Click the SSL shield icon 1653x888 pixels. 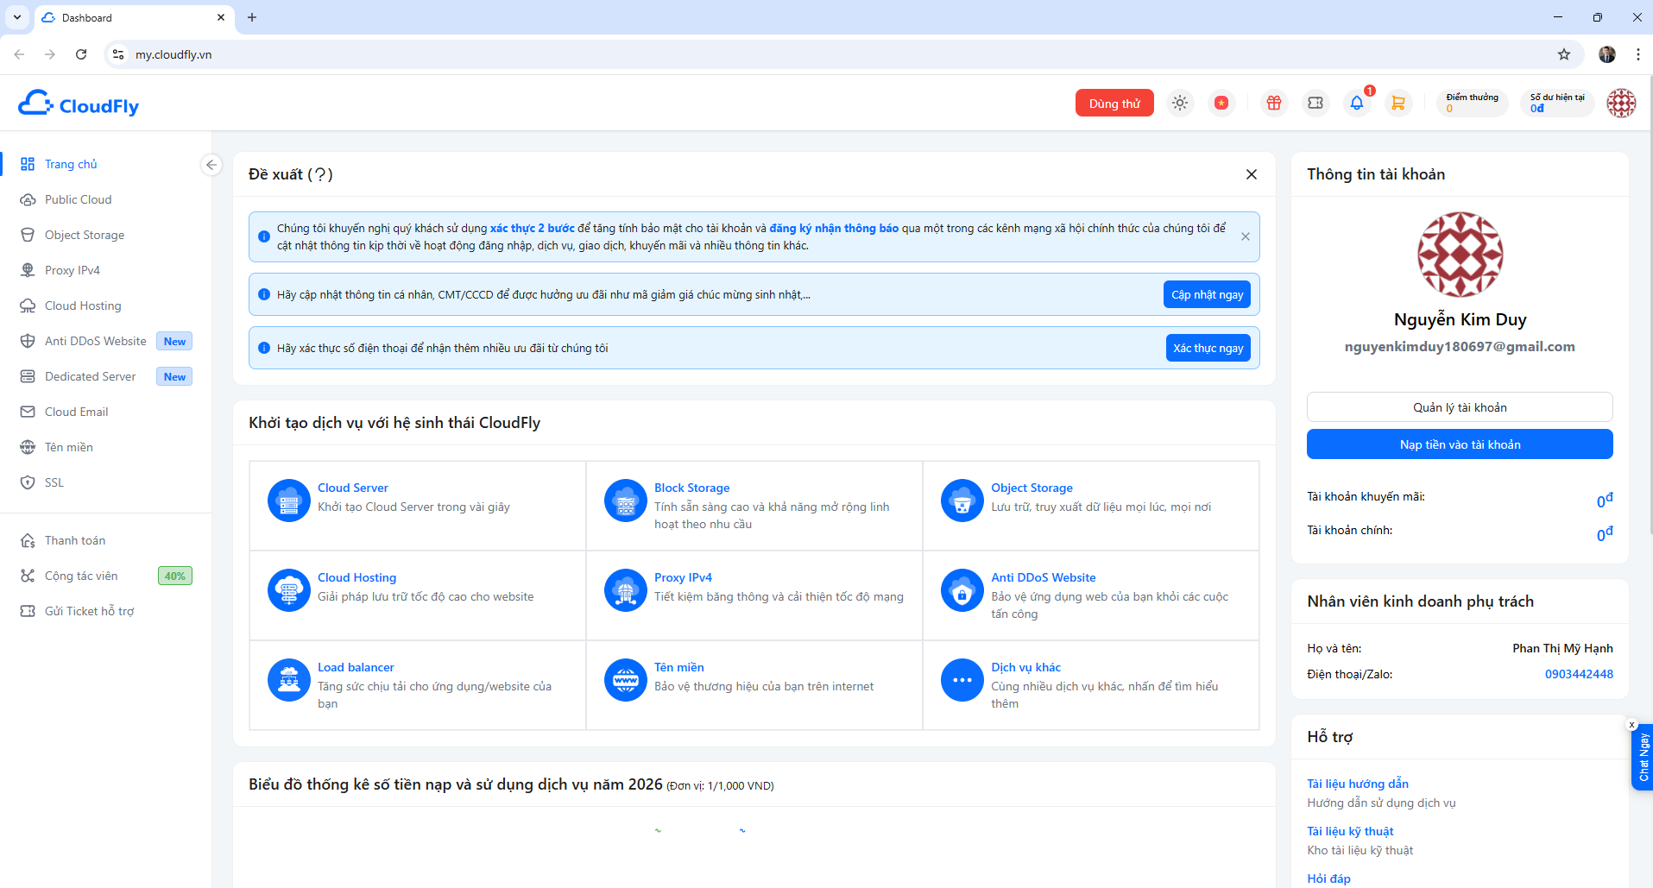pyautogui.click(x=28, y=482)
